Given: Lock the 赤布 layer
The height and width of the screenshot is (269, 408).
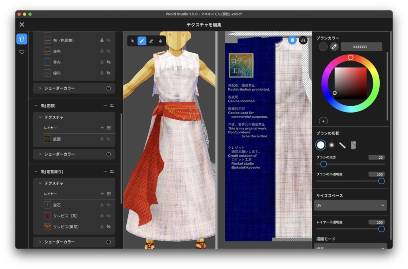Looking at the screenshot, I should pos(102,51).
